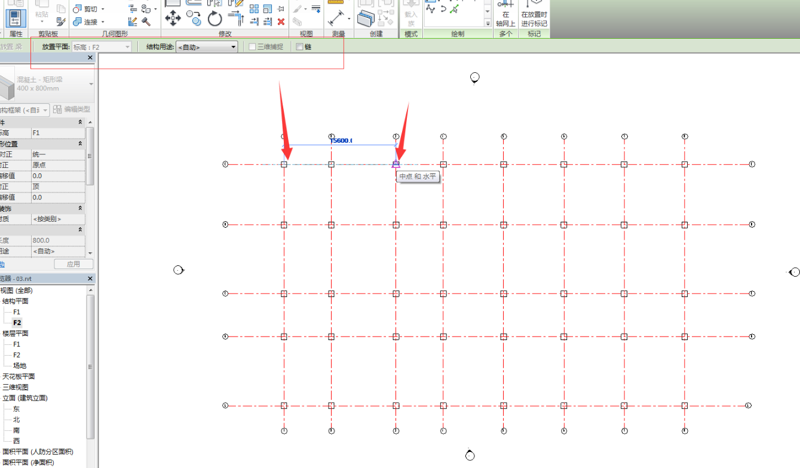Select the Rotate tool icon
The image size is (800, 468).
pos(215,19)
